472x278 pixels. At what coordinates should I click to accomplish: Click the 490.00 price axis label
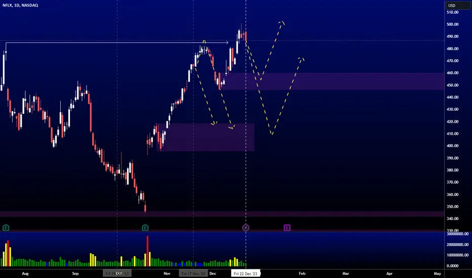[452, 36]
